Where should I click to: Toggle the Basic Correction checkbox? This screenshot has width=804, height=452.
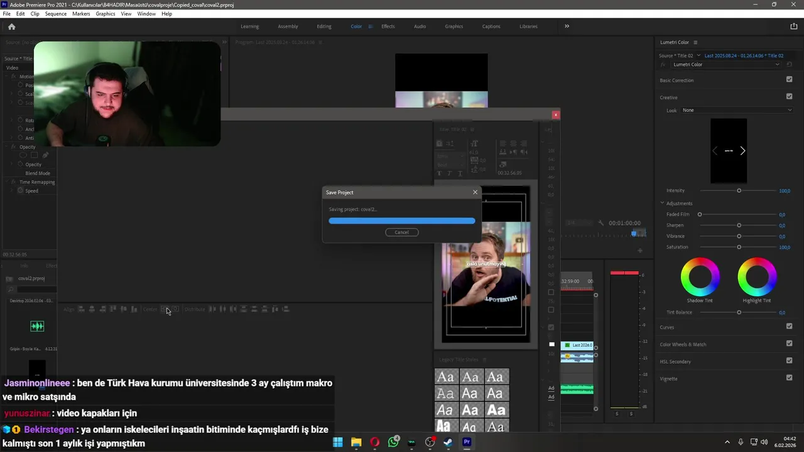789,80
